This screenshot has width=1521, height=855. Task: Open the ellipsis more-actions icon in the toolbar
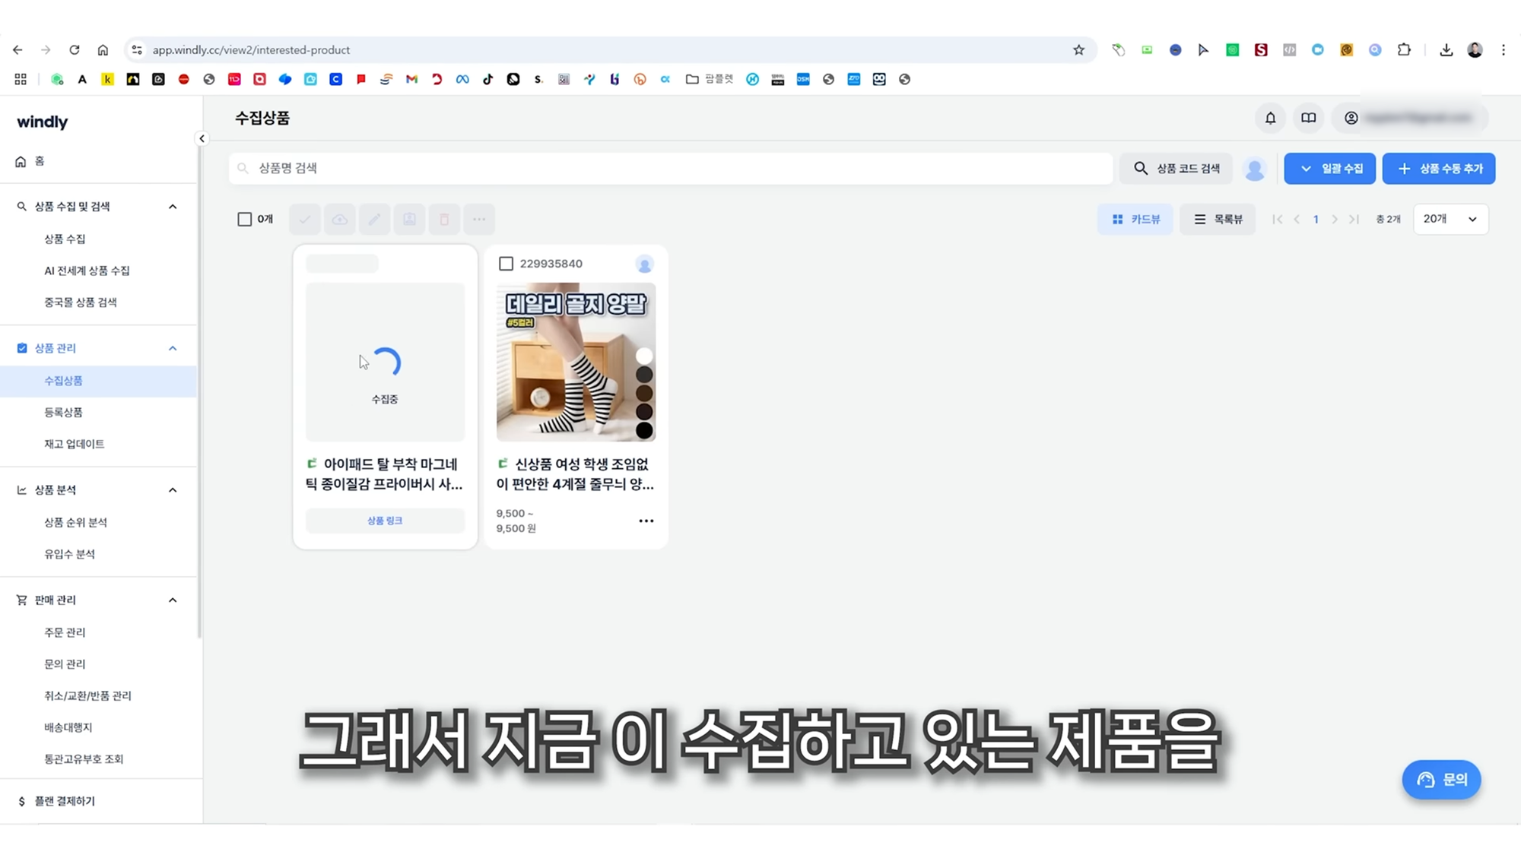click(x=479, y=219)
